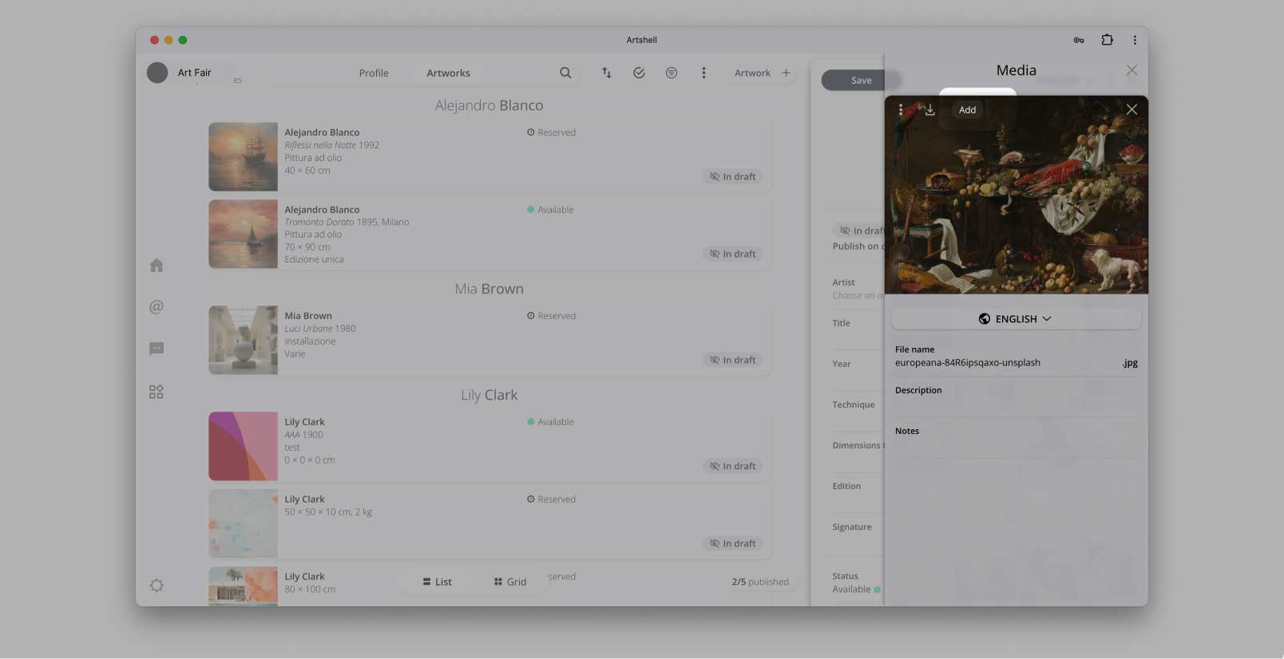Open the title bar three-dot menu
Screen dimensions: 1284x659
click(1135, 40)
